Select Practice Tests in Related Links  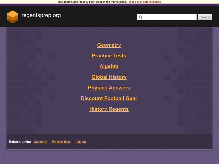(x=61, y=142)
